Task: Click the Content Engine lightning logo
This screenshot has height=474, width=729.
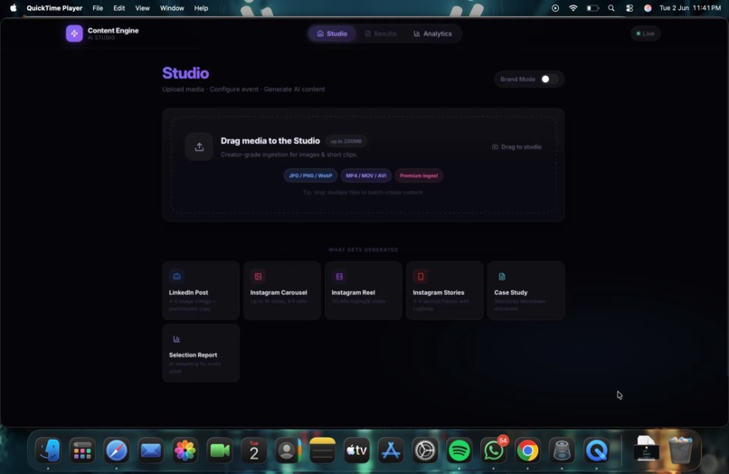Action: click(x=74, y=33)
